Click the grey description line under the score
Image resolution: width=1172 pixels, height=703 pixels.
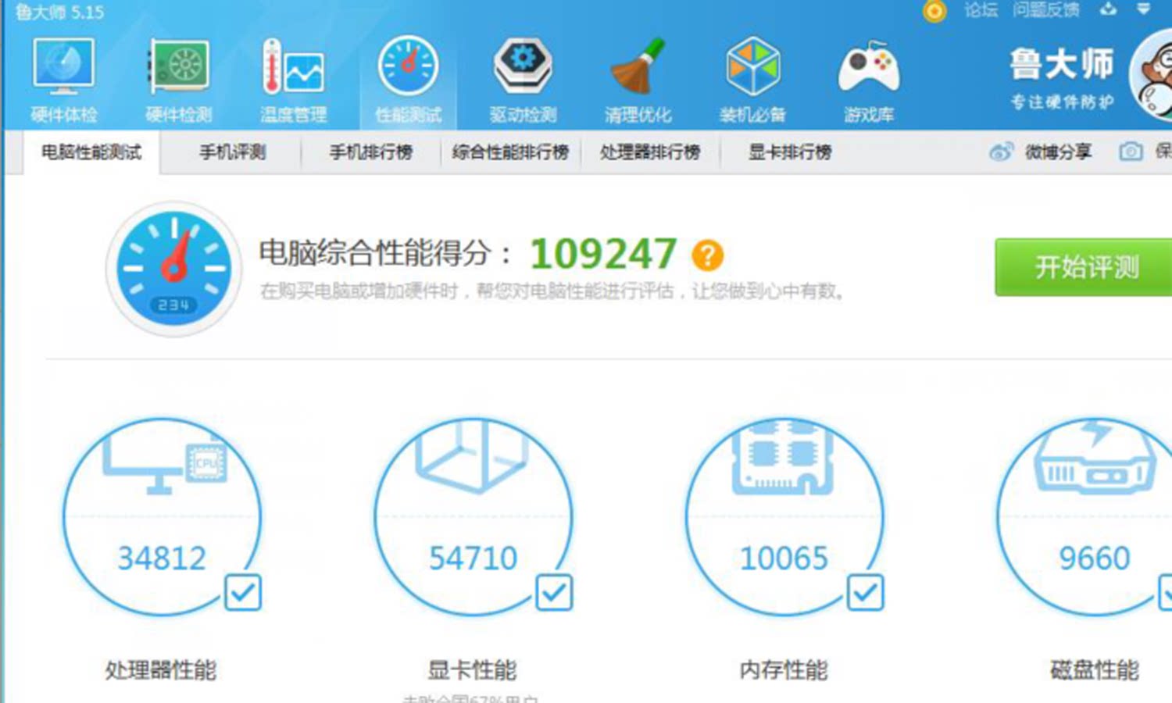(x=552, y=292)
